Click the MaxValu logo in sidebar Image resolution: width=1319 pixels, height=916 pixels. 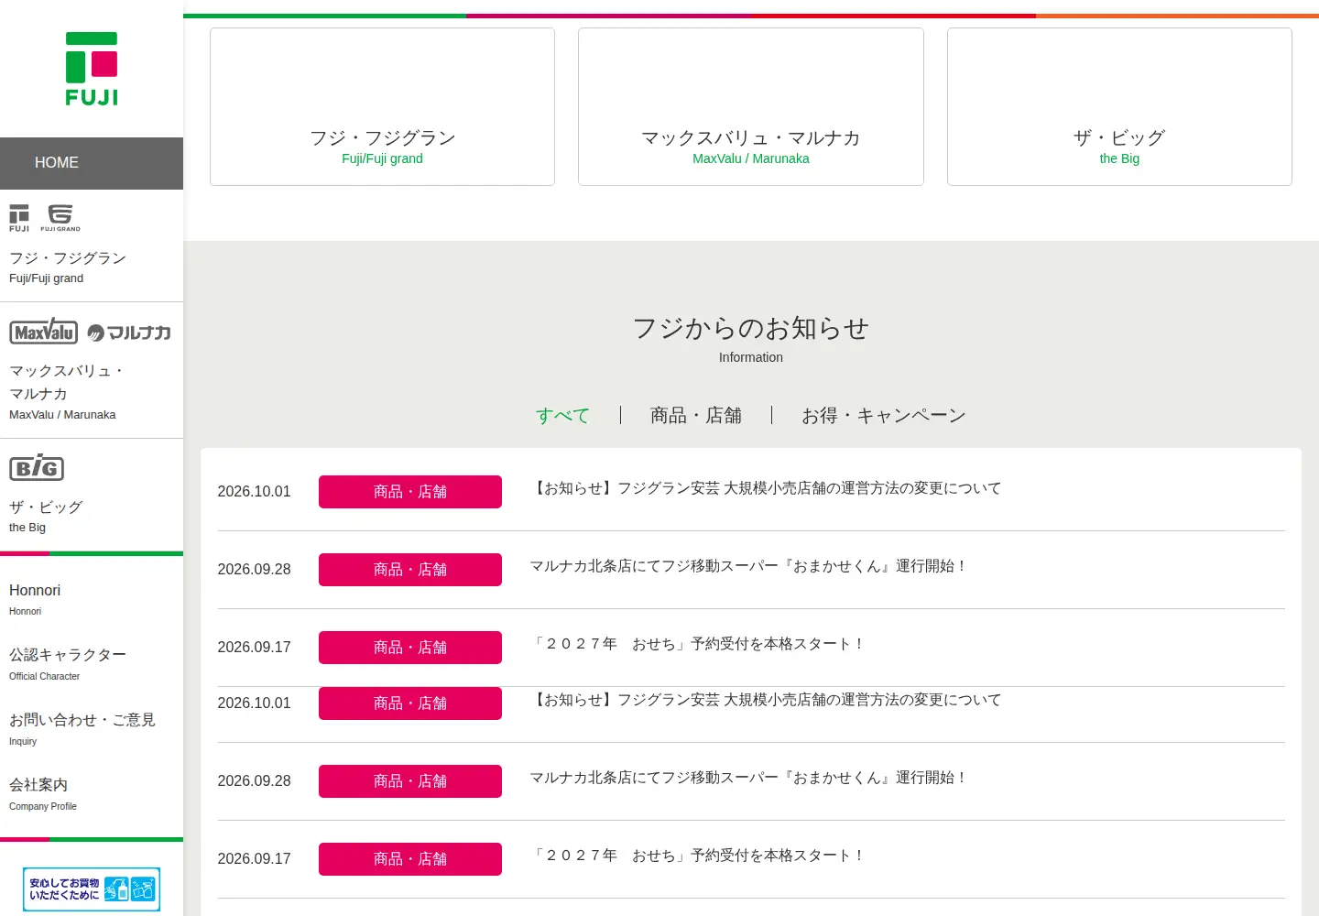click(43, 332)
